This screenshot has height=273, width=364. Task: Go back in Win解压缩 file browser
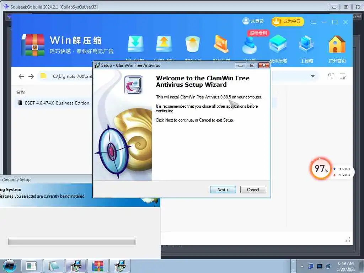(x=21, y=76)
